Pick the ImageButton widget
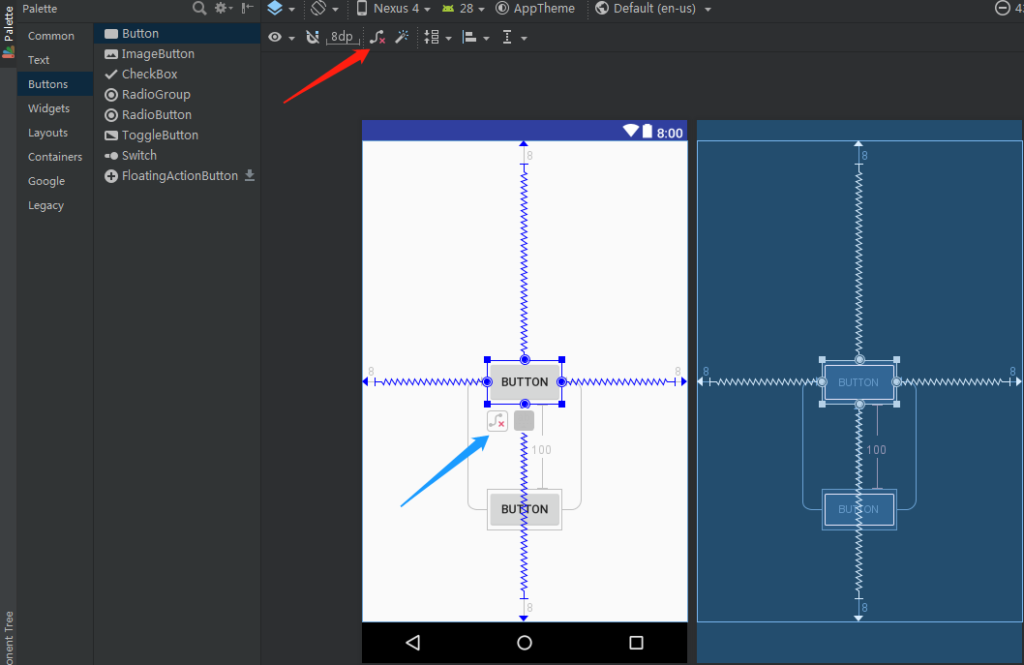Screen dimensions: 1024x665 [177, 53]
